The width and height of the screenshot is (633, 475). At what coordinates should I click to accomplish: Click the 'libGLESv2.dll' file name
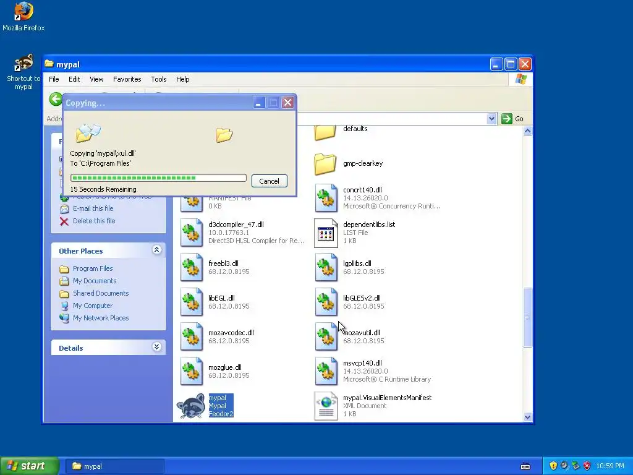tap(362, 298)
